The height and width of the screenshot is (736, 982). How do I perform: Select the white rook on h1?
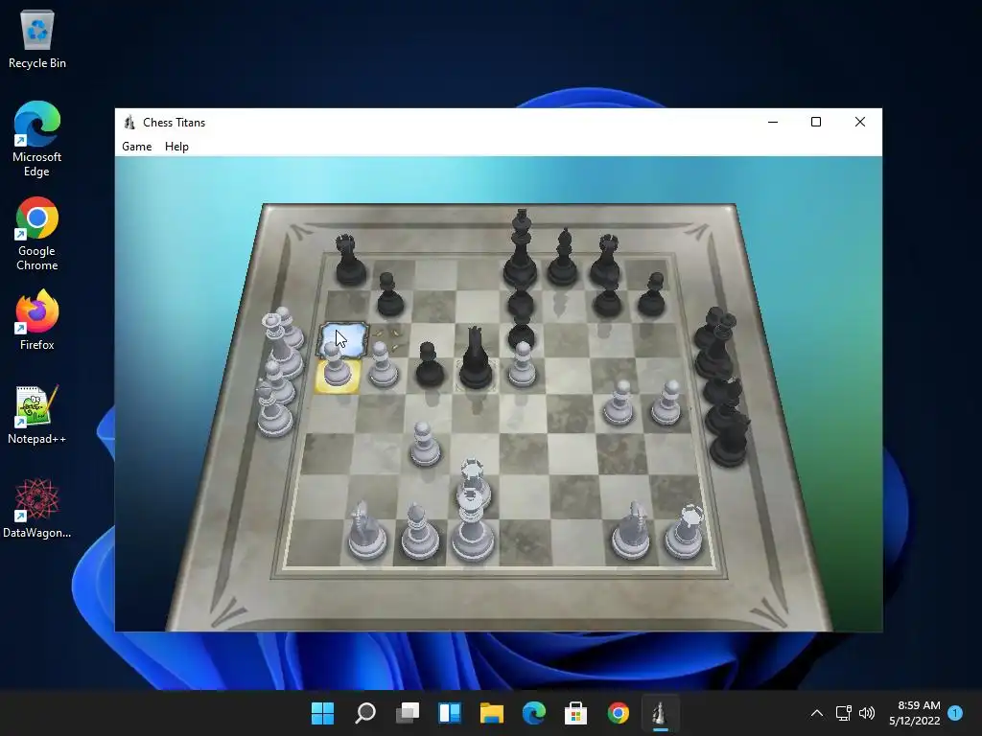pyautogui.click(x=685, y=532)
